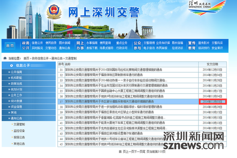Viewport: 237px width, 158px height.
Task: Open the 公众参与 navigation section
Action: point(137,45)
